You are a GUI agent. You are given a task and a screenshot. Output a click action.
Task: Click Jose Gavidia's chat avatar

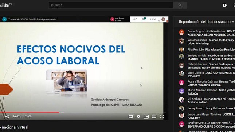pyautogui.click(x=181, y=74)
